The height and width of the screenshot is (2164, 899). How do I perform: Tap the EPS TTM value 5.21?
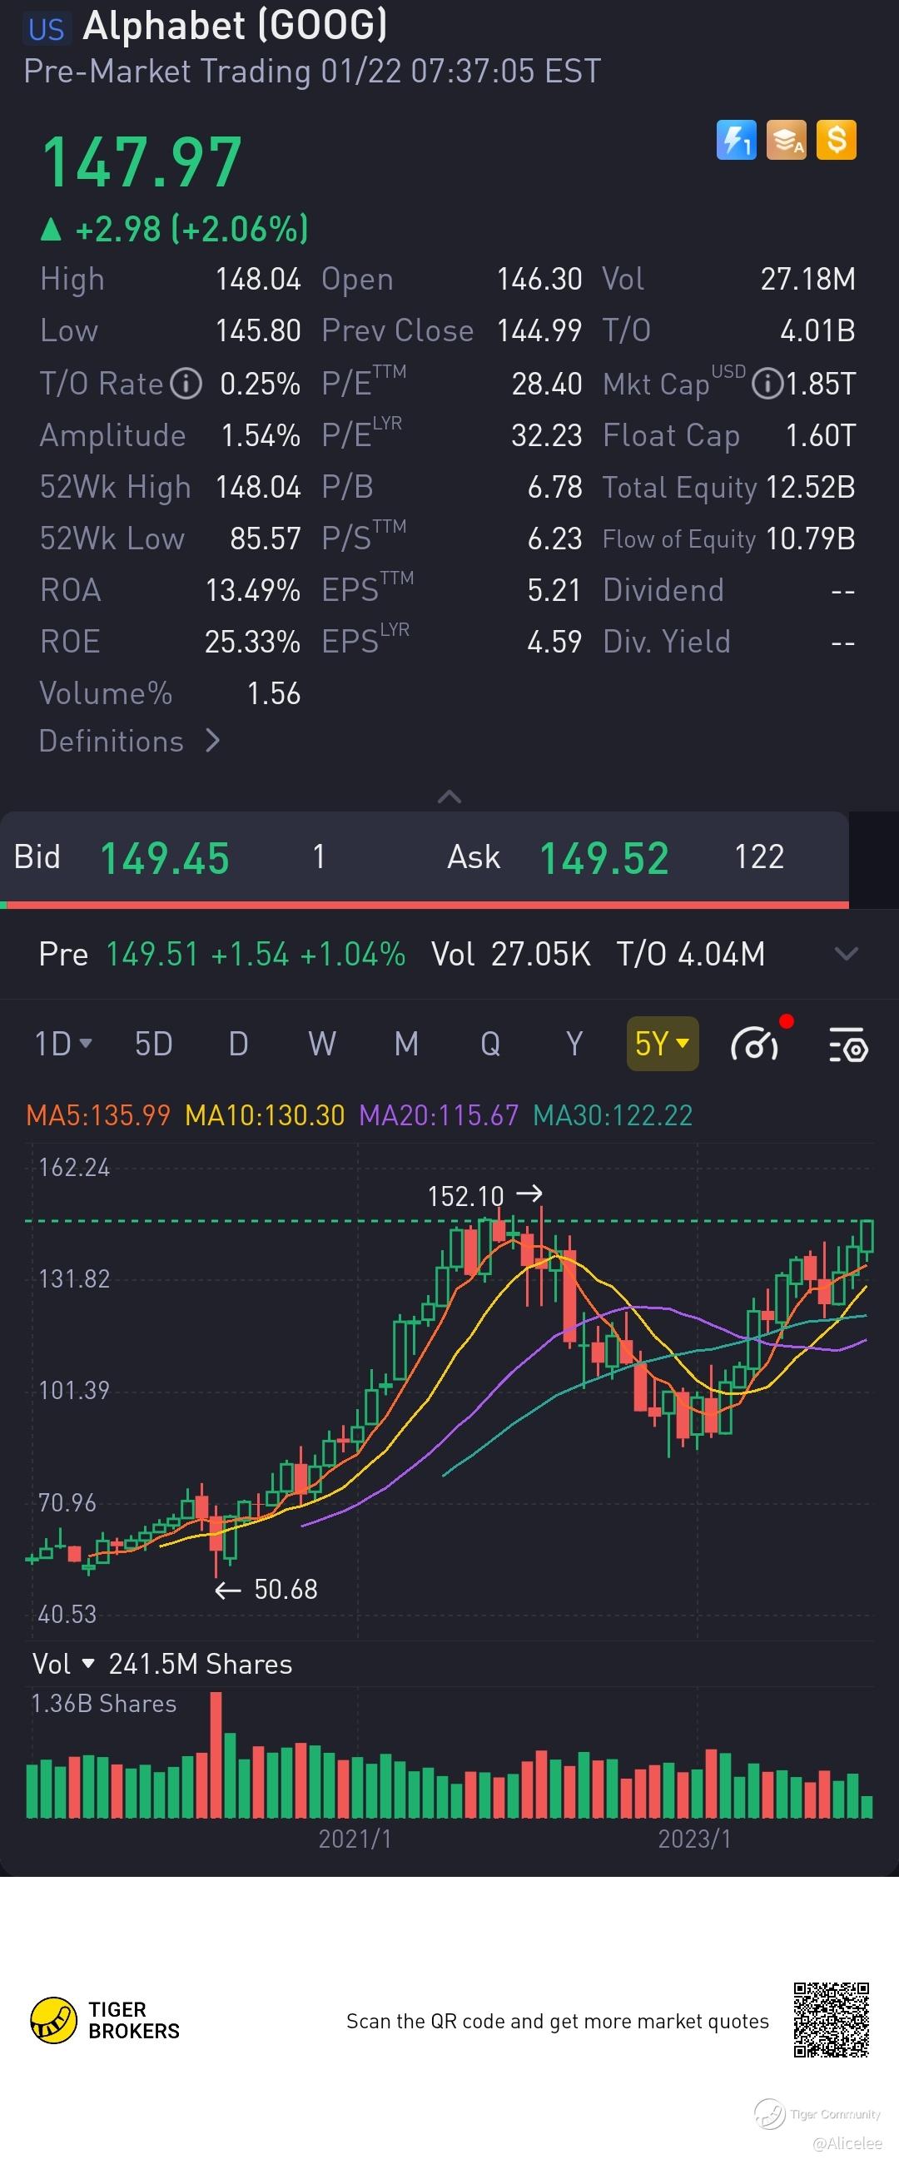click(x=554, y=591)
